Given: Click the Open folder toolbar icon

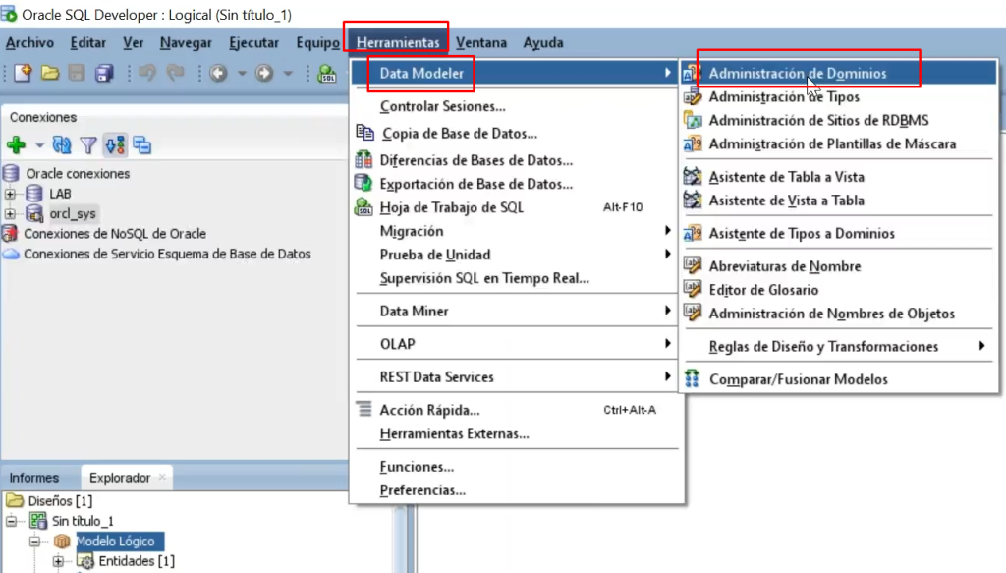Looking at the screenshot, I should coord(50,73).
